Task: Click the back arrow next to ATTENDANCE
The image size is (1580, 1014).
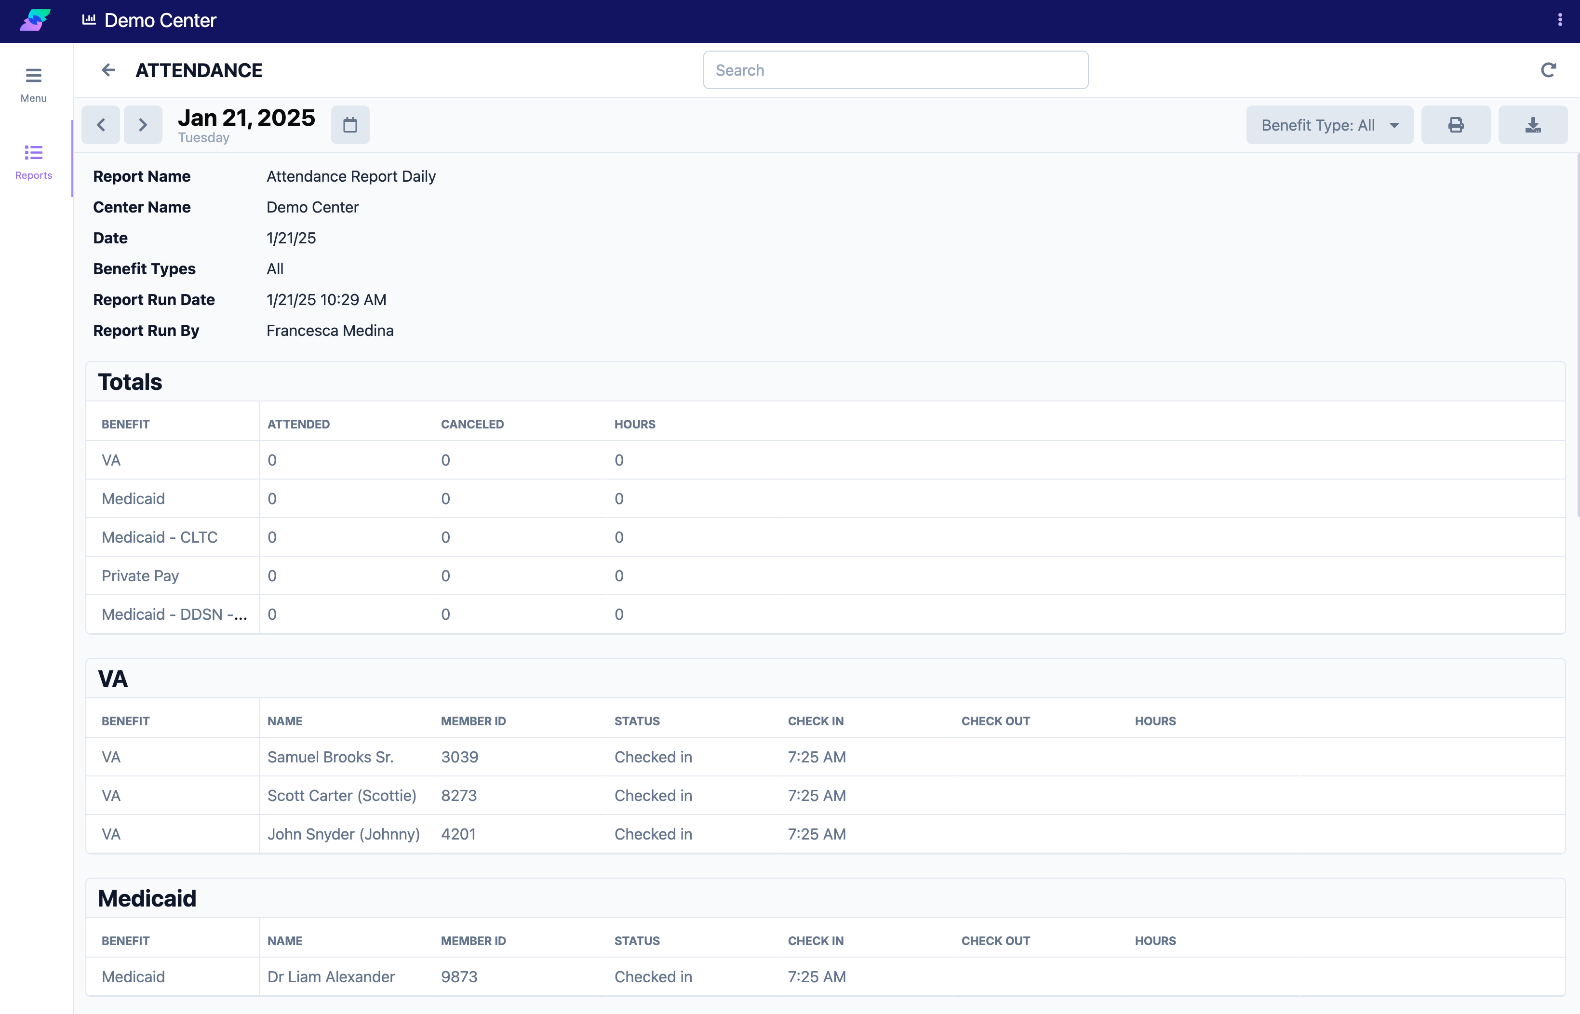Action: click(108, 70)
